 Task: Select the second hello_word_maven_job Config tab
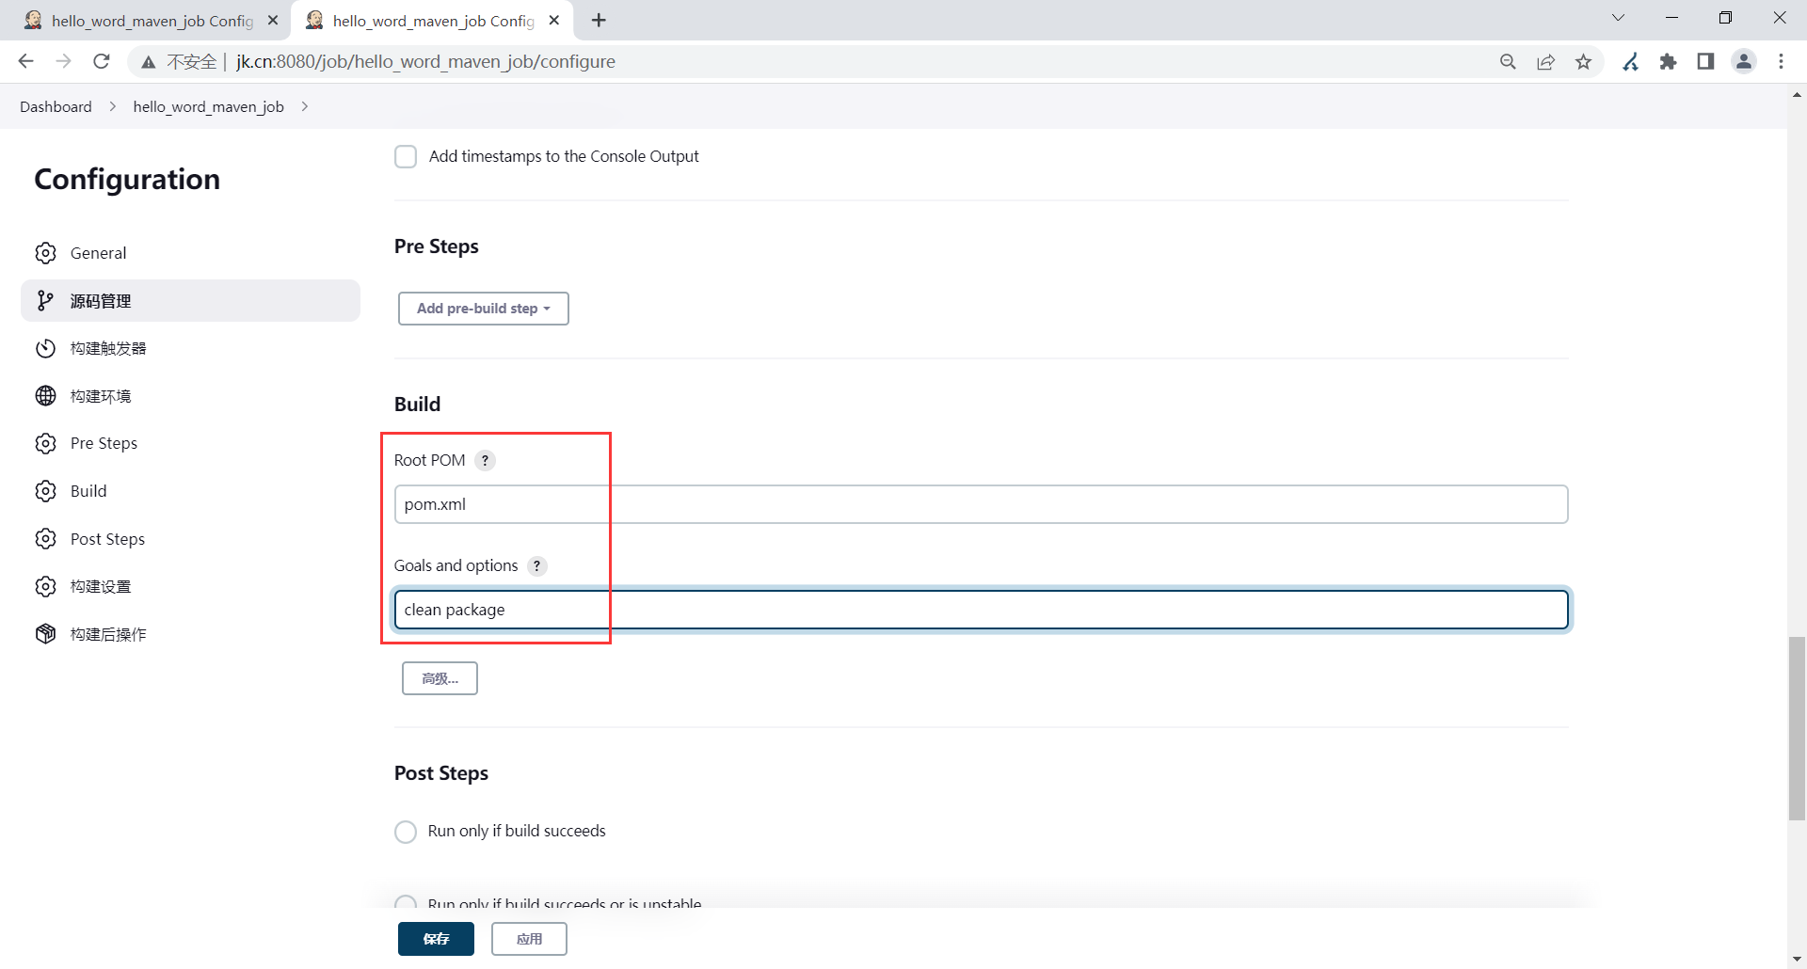point(434,21)
